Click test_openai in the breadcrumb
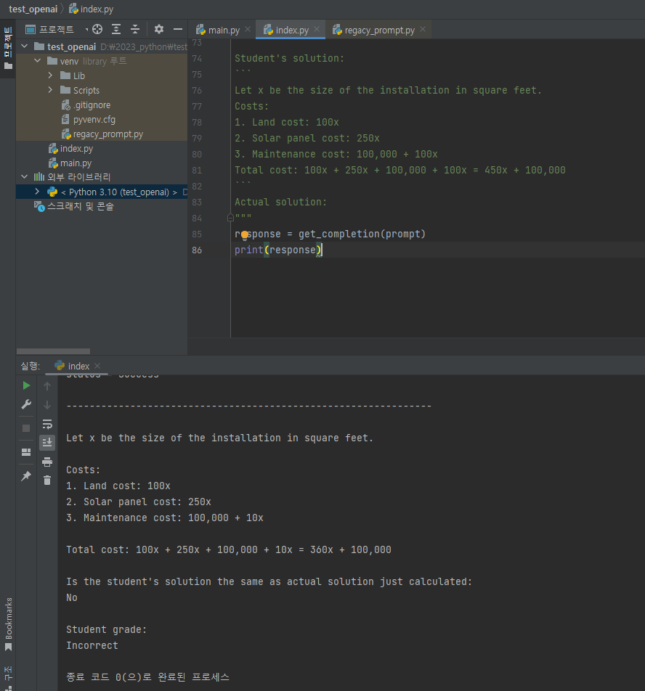Image resolution: width=645 pixels, height=691 pixels. tap(33, 9)
